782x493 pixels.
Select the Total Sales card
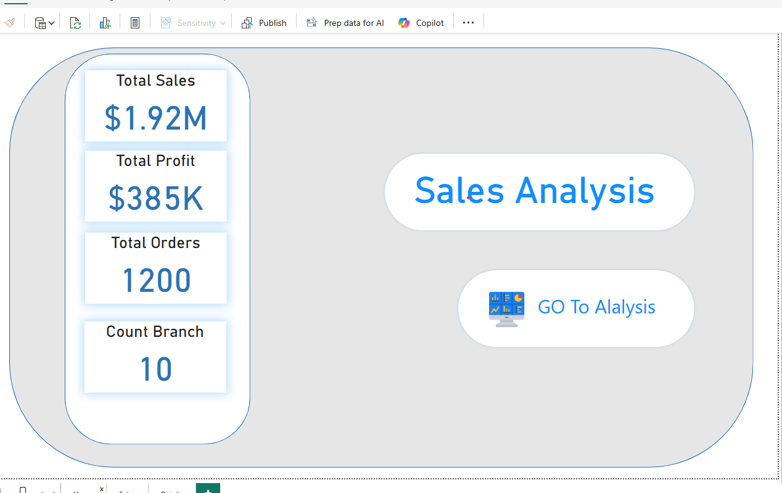(x=155, y=106)
